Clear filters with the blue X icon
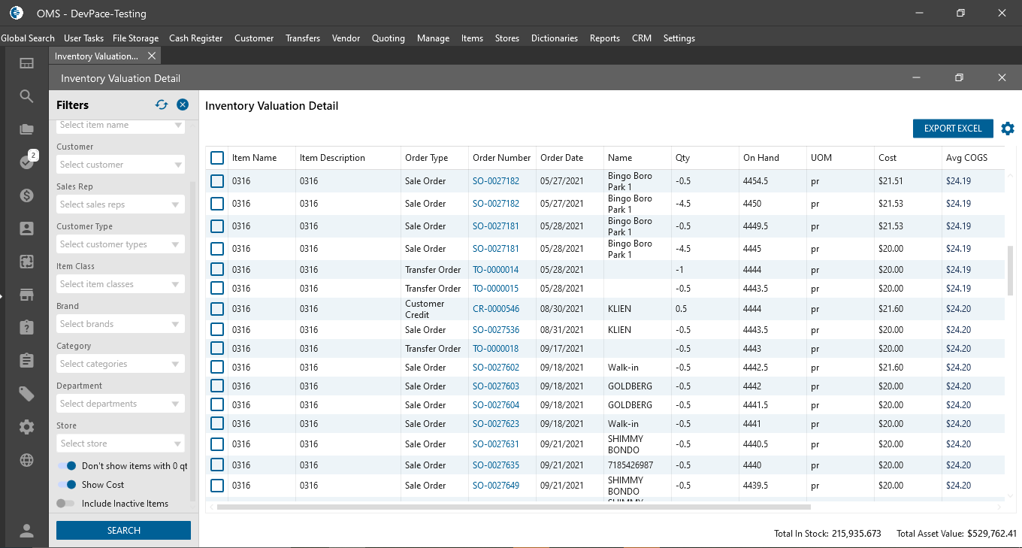This screenshot has height=548, width=1022. click(x=183, y=105)
